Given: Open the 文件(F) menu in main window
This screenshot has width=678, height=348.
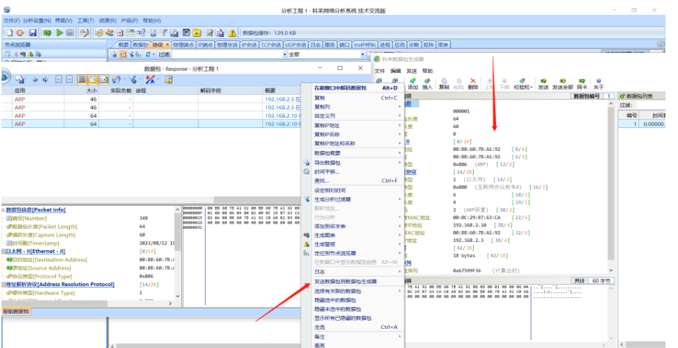Looking at the screenshot, I should [12, 21].
